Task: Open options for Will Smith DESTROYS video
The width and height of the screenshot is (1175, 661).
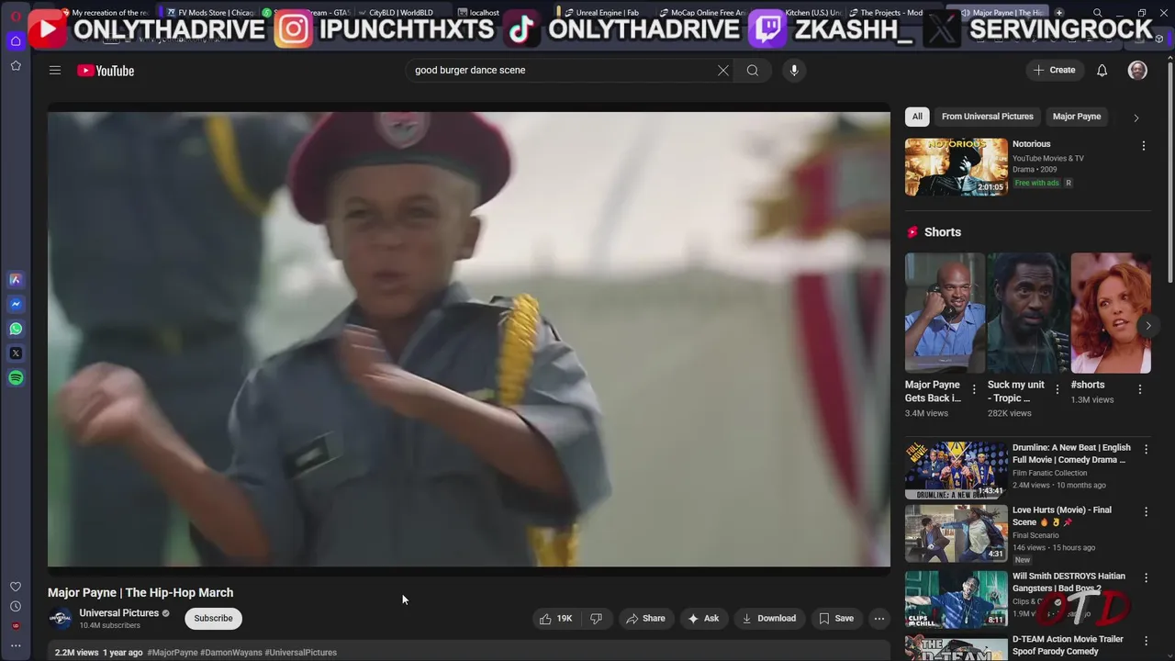Action: click(x=1146, y=578)
